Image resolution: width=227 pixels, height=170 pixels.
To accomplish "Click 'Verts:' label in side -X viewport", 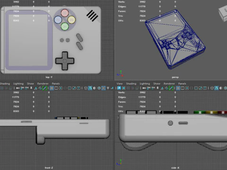I will (122, 93).
